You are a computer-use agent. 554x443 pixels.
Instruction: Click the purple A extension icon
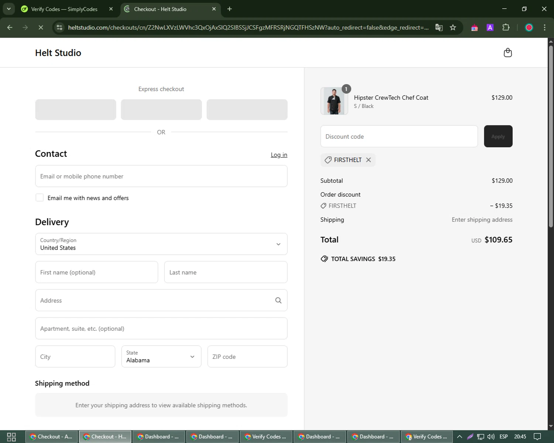click(490, 28)
